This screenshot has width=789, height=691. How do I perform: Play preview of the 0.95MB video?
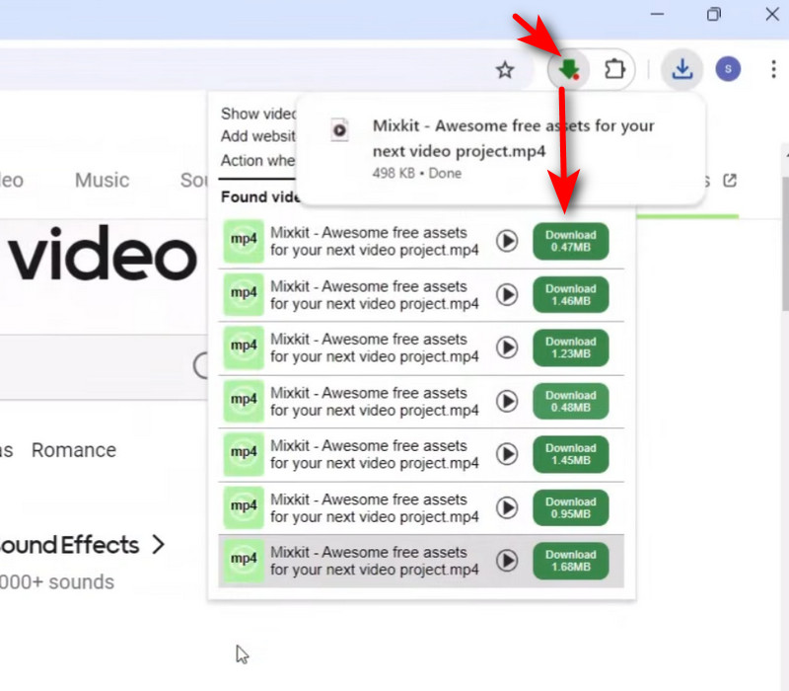(x=507, y=507)
